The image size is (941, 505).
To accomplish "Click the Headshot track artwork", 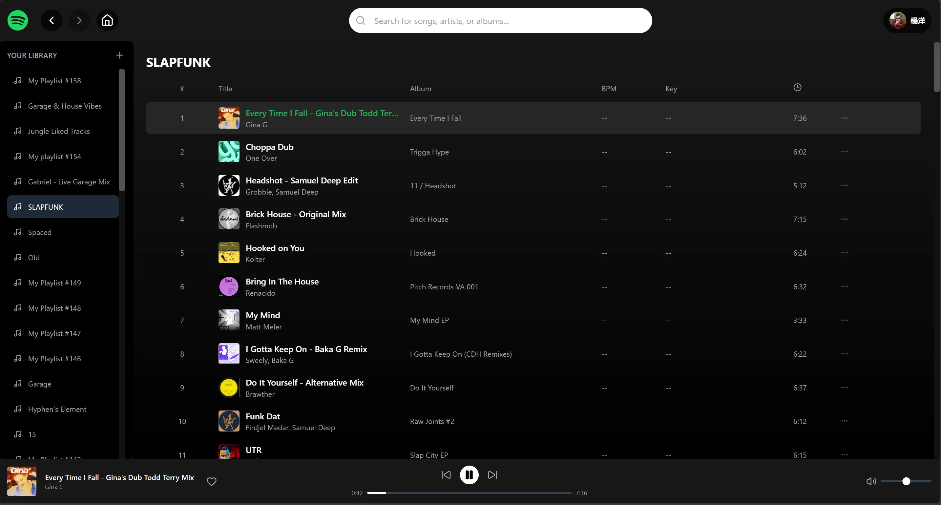I will [229, 185].
